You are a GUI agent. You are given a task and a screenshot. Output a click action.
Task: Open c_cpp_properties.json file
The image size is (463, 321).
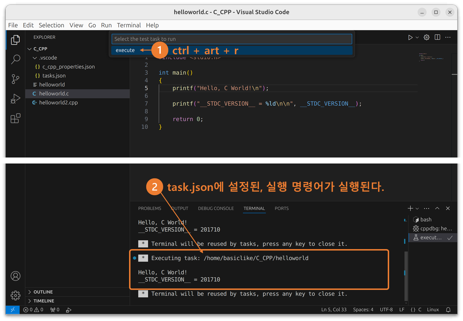(78, 67)
